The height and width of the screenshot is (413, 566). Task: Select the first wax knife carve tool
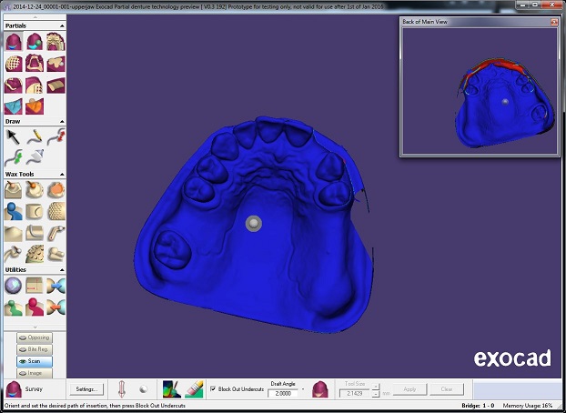(x=14, y=190)
